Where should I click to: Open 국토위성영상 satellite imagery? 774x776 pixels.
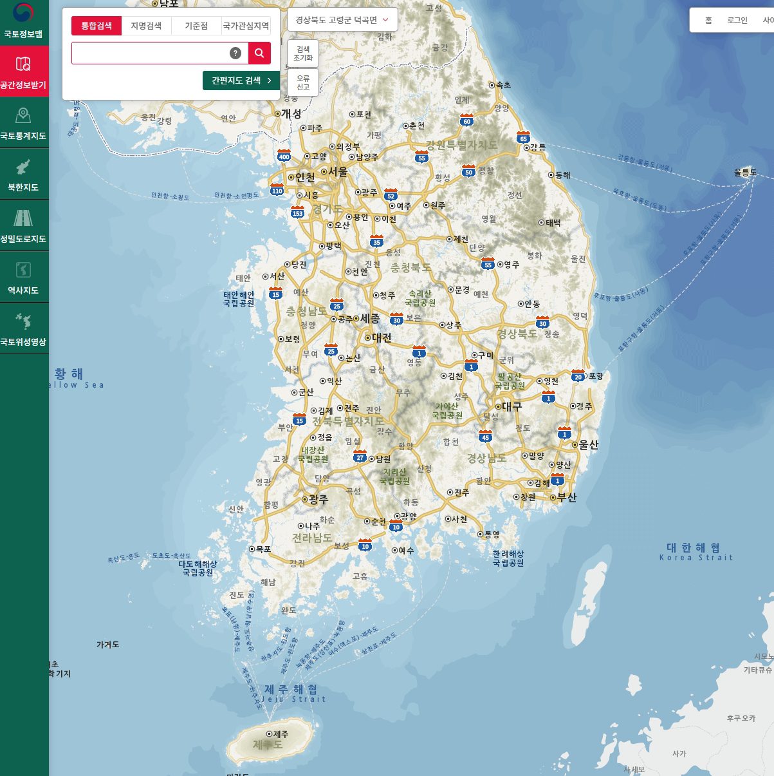tap(24, 329)
